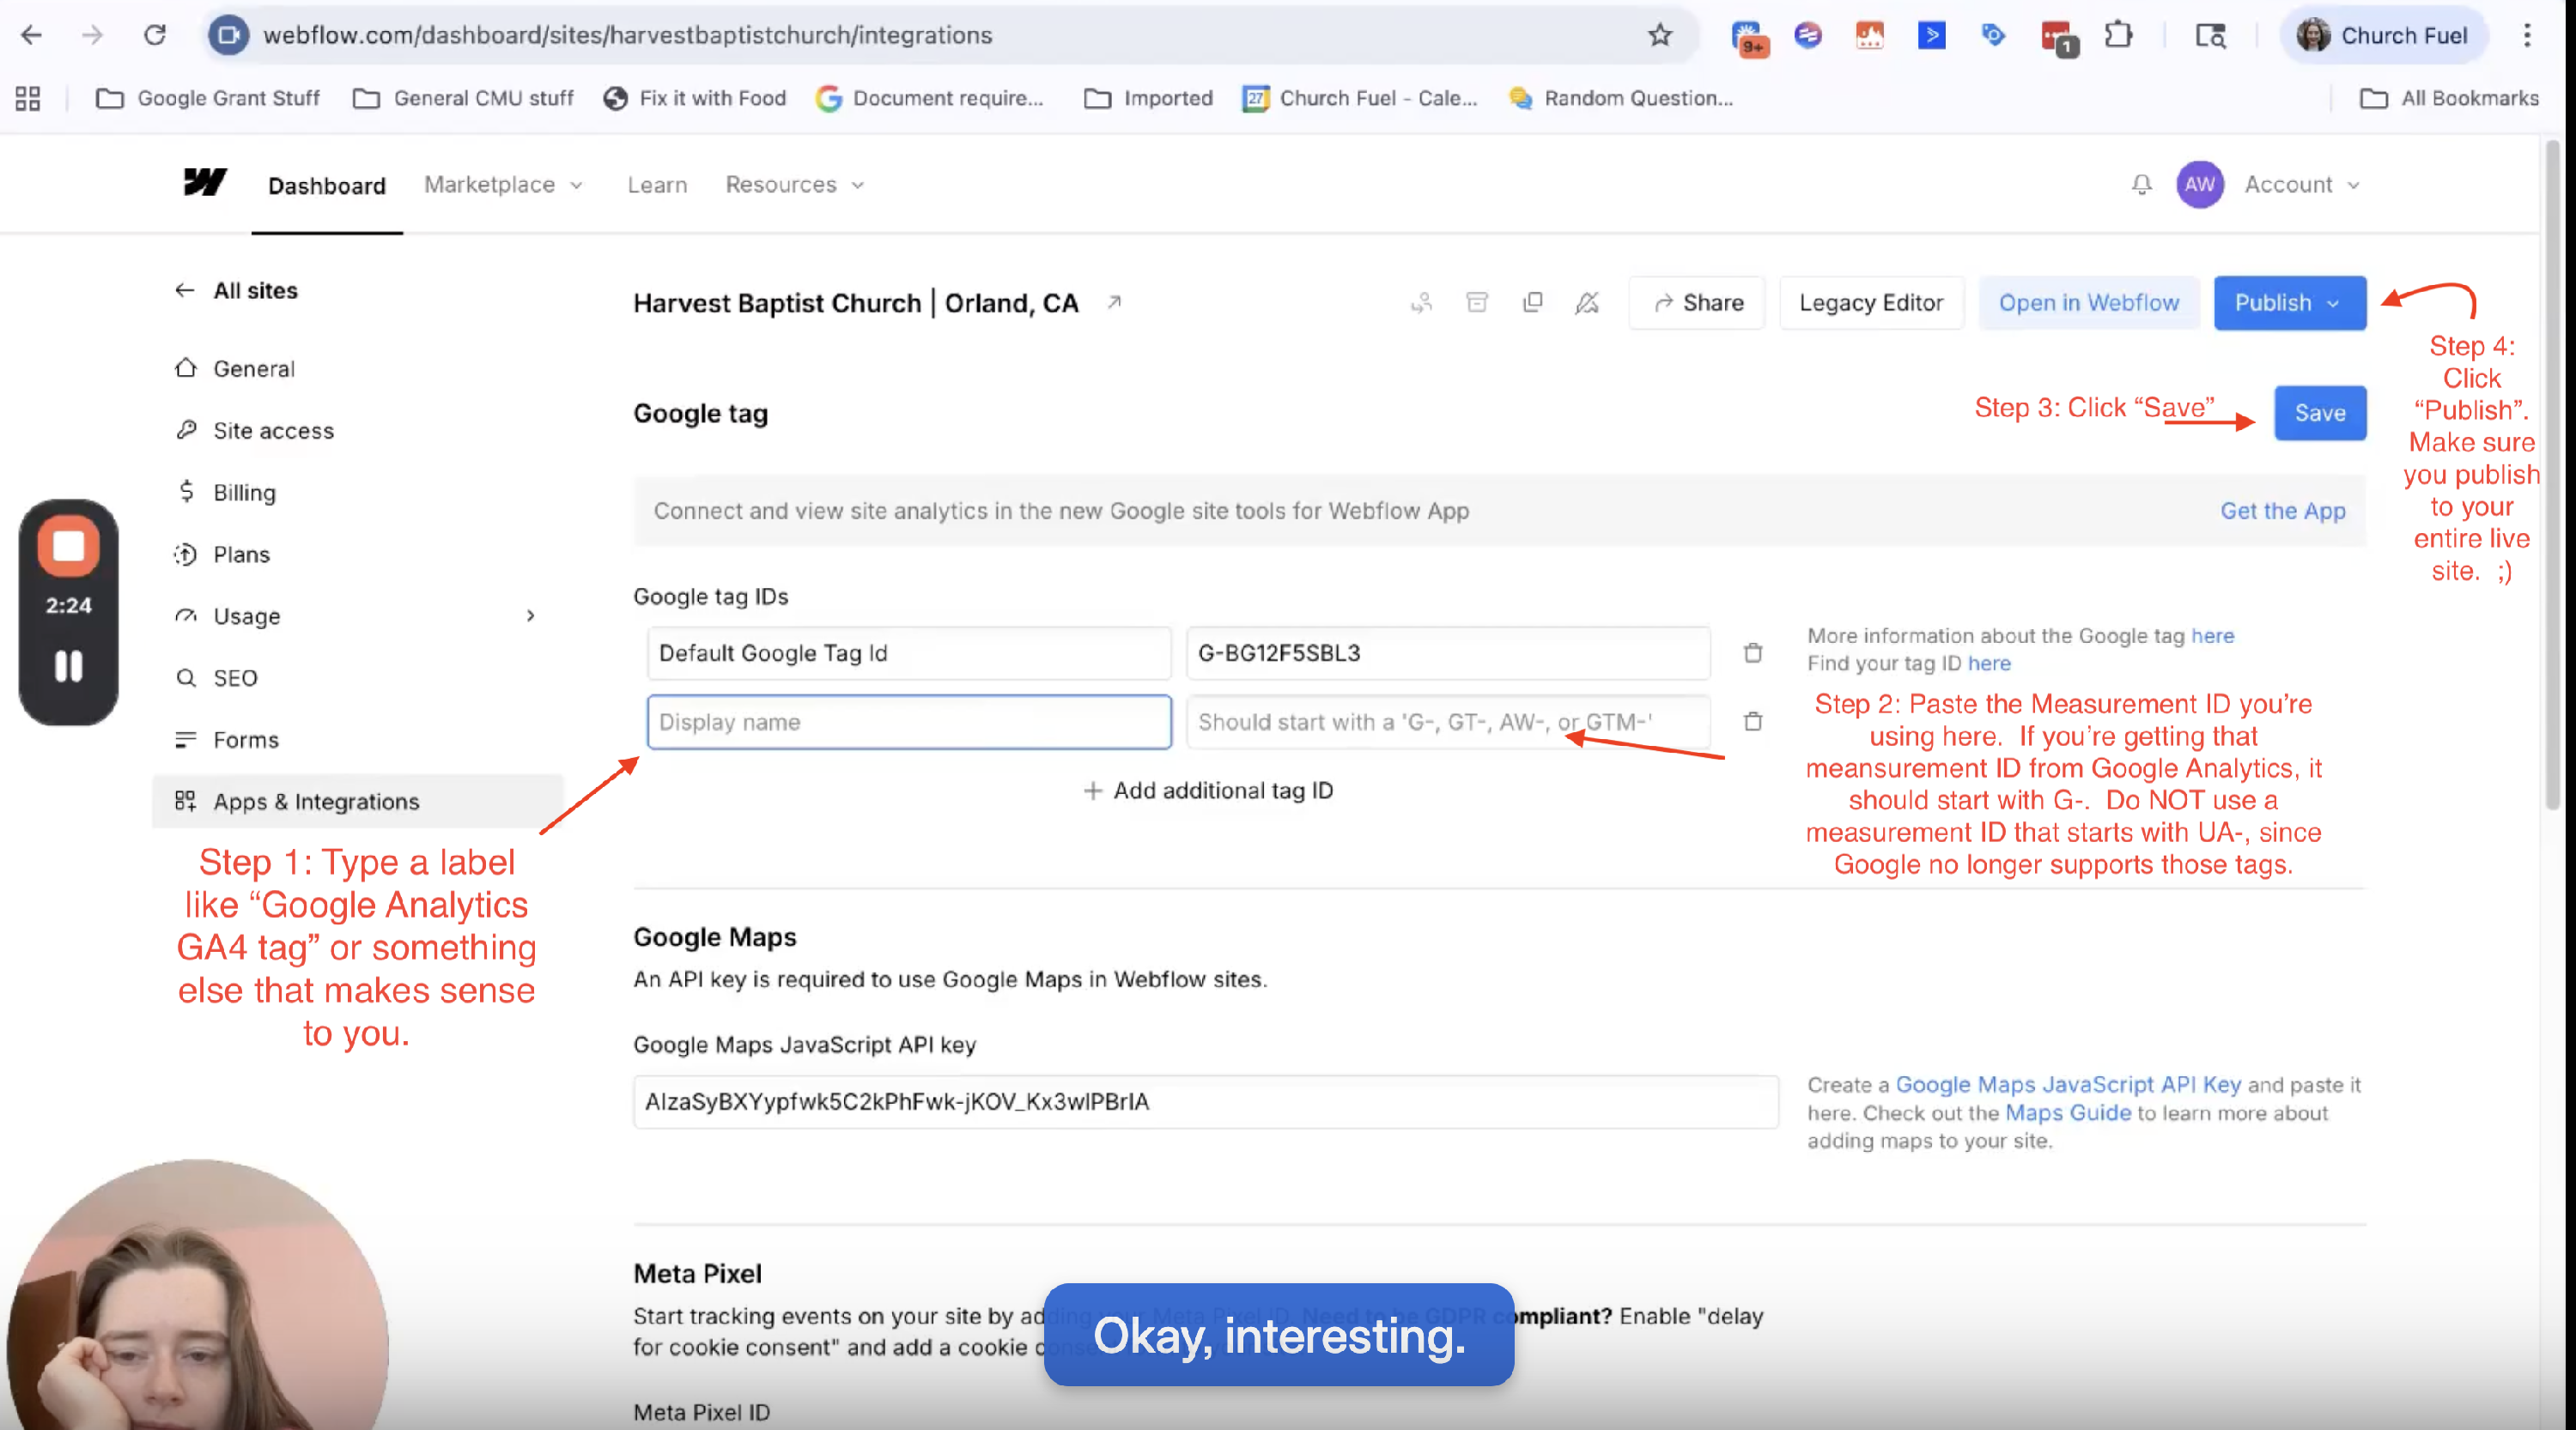Open the browser extensions puzzle icon

click(2118, 35)
